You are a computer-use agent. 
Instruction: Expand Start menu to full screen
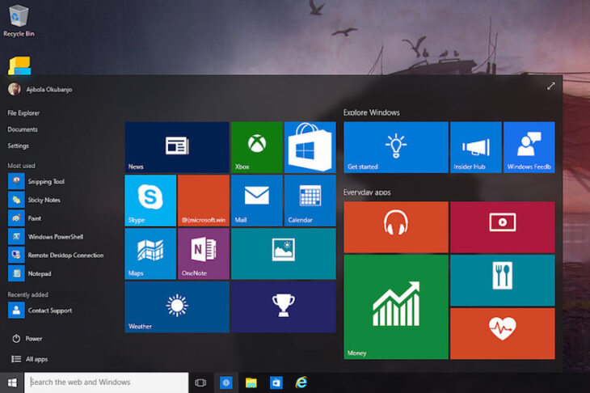pyautogui.click(x=551, y=86)
